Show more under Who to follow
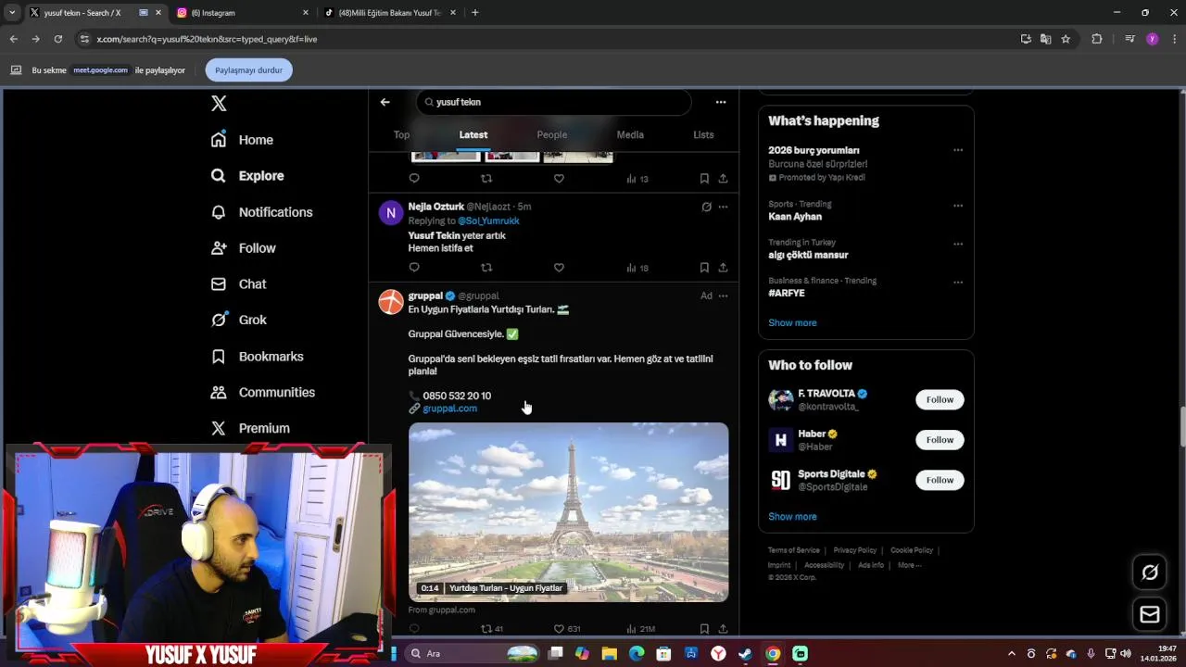This screenshot has height=667, width=1186. pyautogui.click(x=792, y=517)
